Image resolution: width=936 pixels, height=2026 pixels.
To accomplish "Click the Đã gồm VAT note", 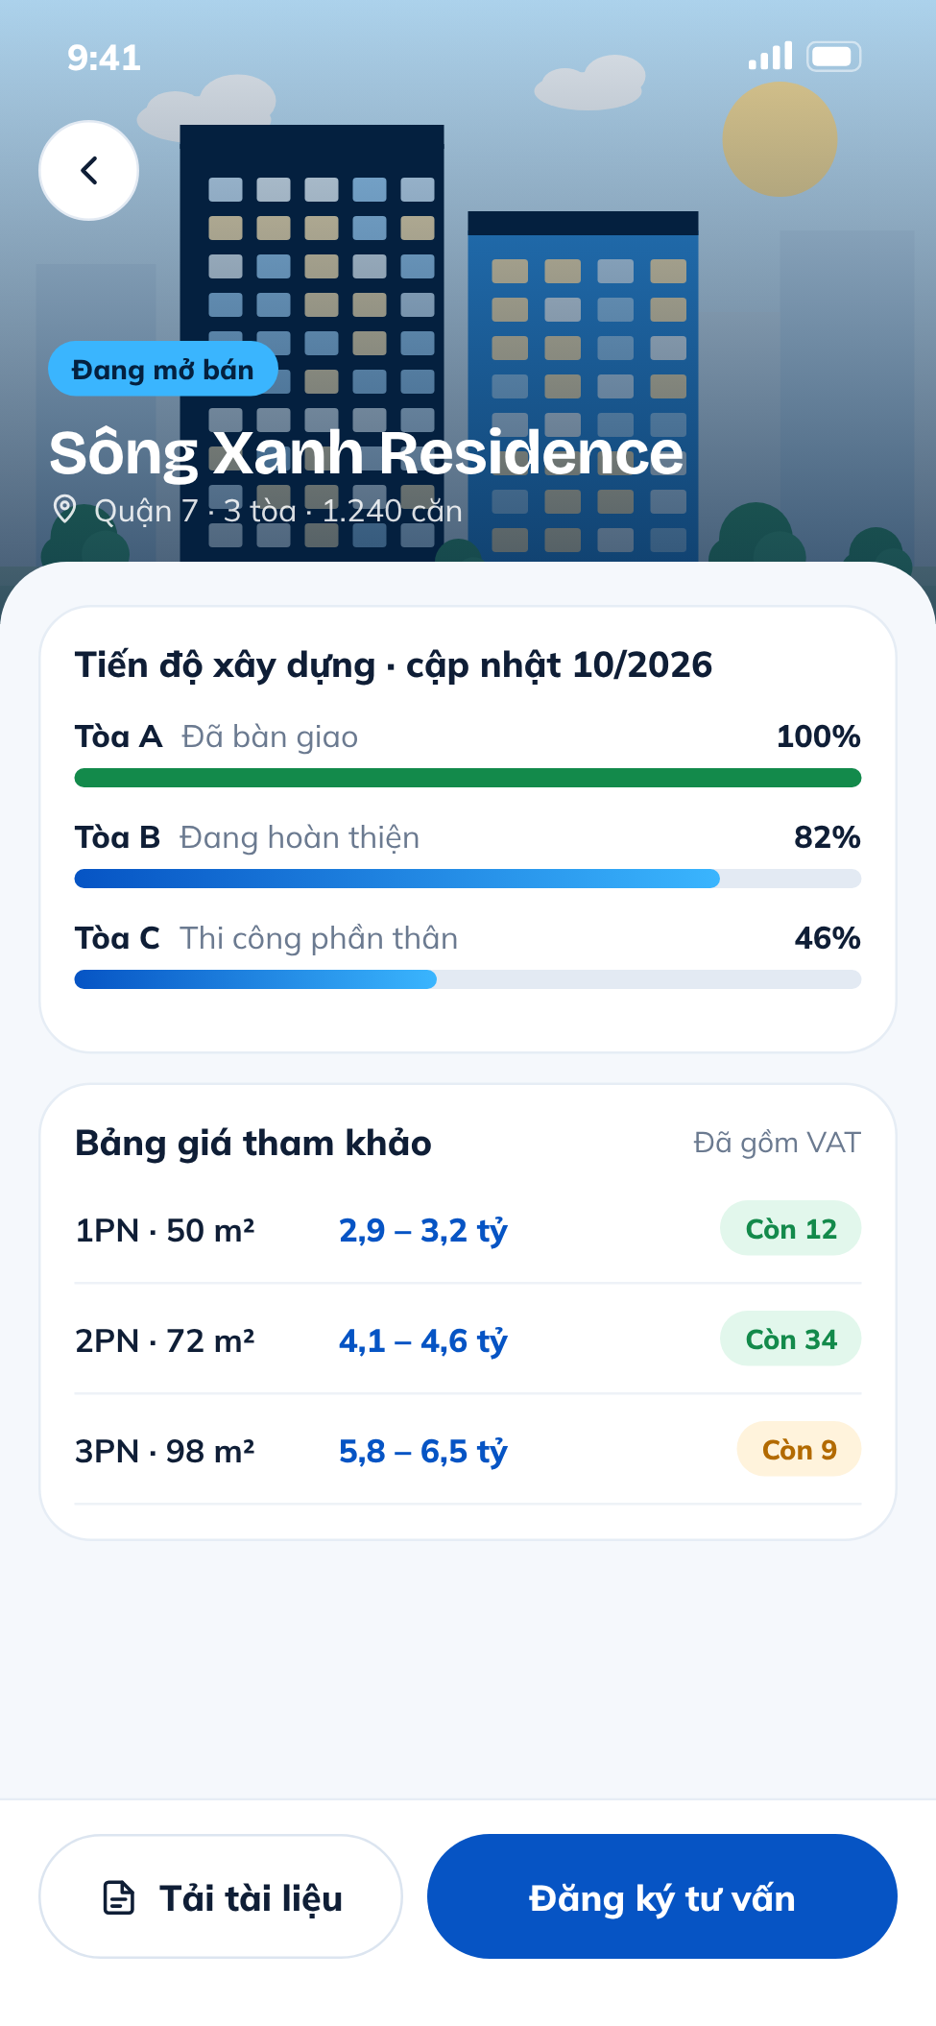I will (x=777, y=1143).
